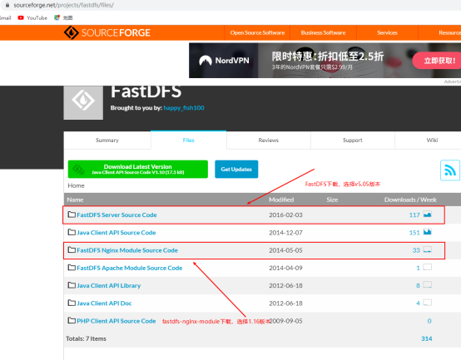461x360 pixels.
Task: Click the SOURCEFORGE wordmark text
Action: [x=116, y=32]
